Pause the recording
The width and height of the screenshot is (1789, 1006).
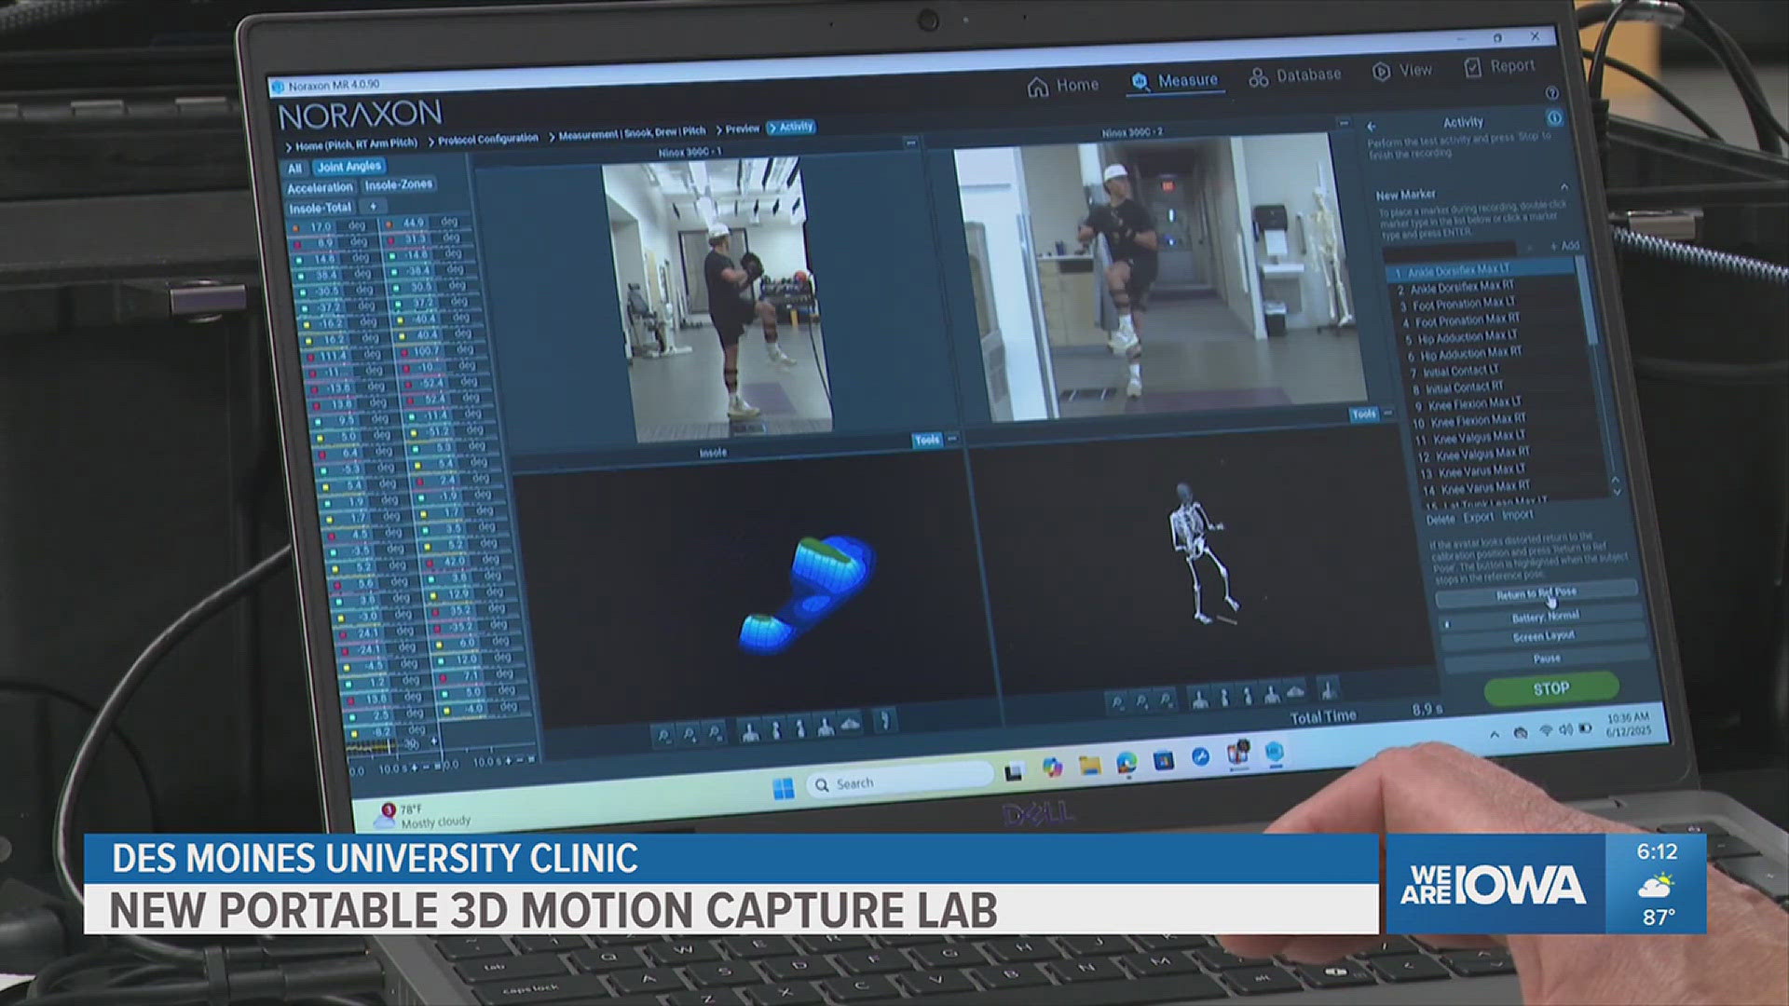[1547, 659]
